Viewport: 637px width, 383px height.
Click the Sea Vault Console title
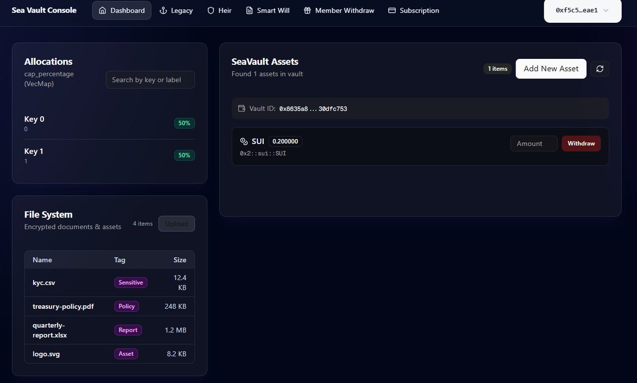pyautogui.click(x=44, y=10)
